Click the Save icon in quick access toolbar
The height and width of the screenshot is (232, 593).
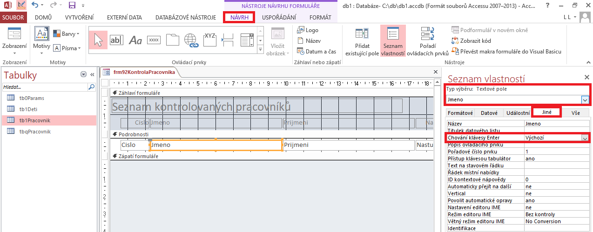coord(72,6)
